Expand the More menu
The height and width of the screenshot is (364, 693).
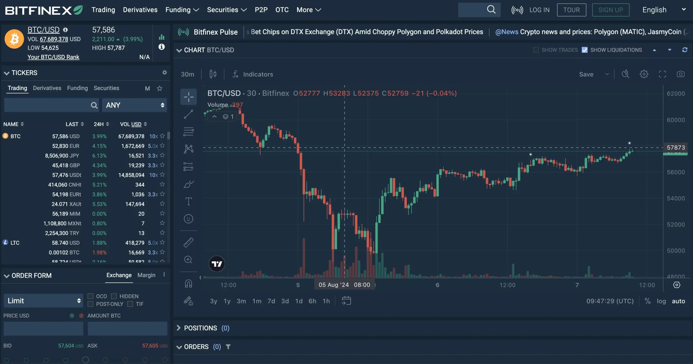[x=309, y=10]
